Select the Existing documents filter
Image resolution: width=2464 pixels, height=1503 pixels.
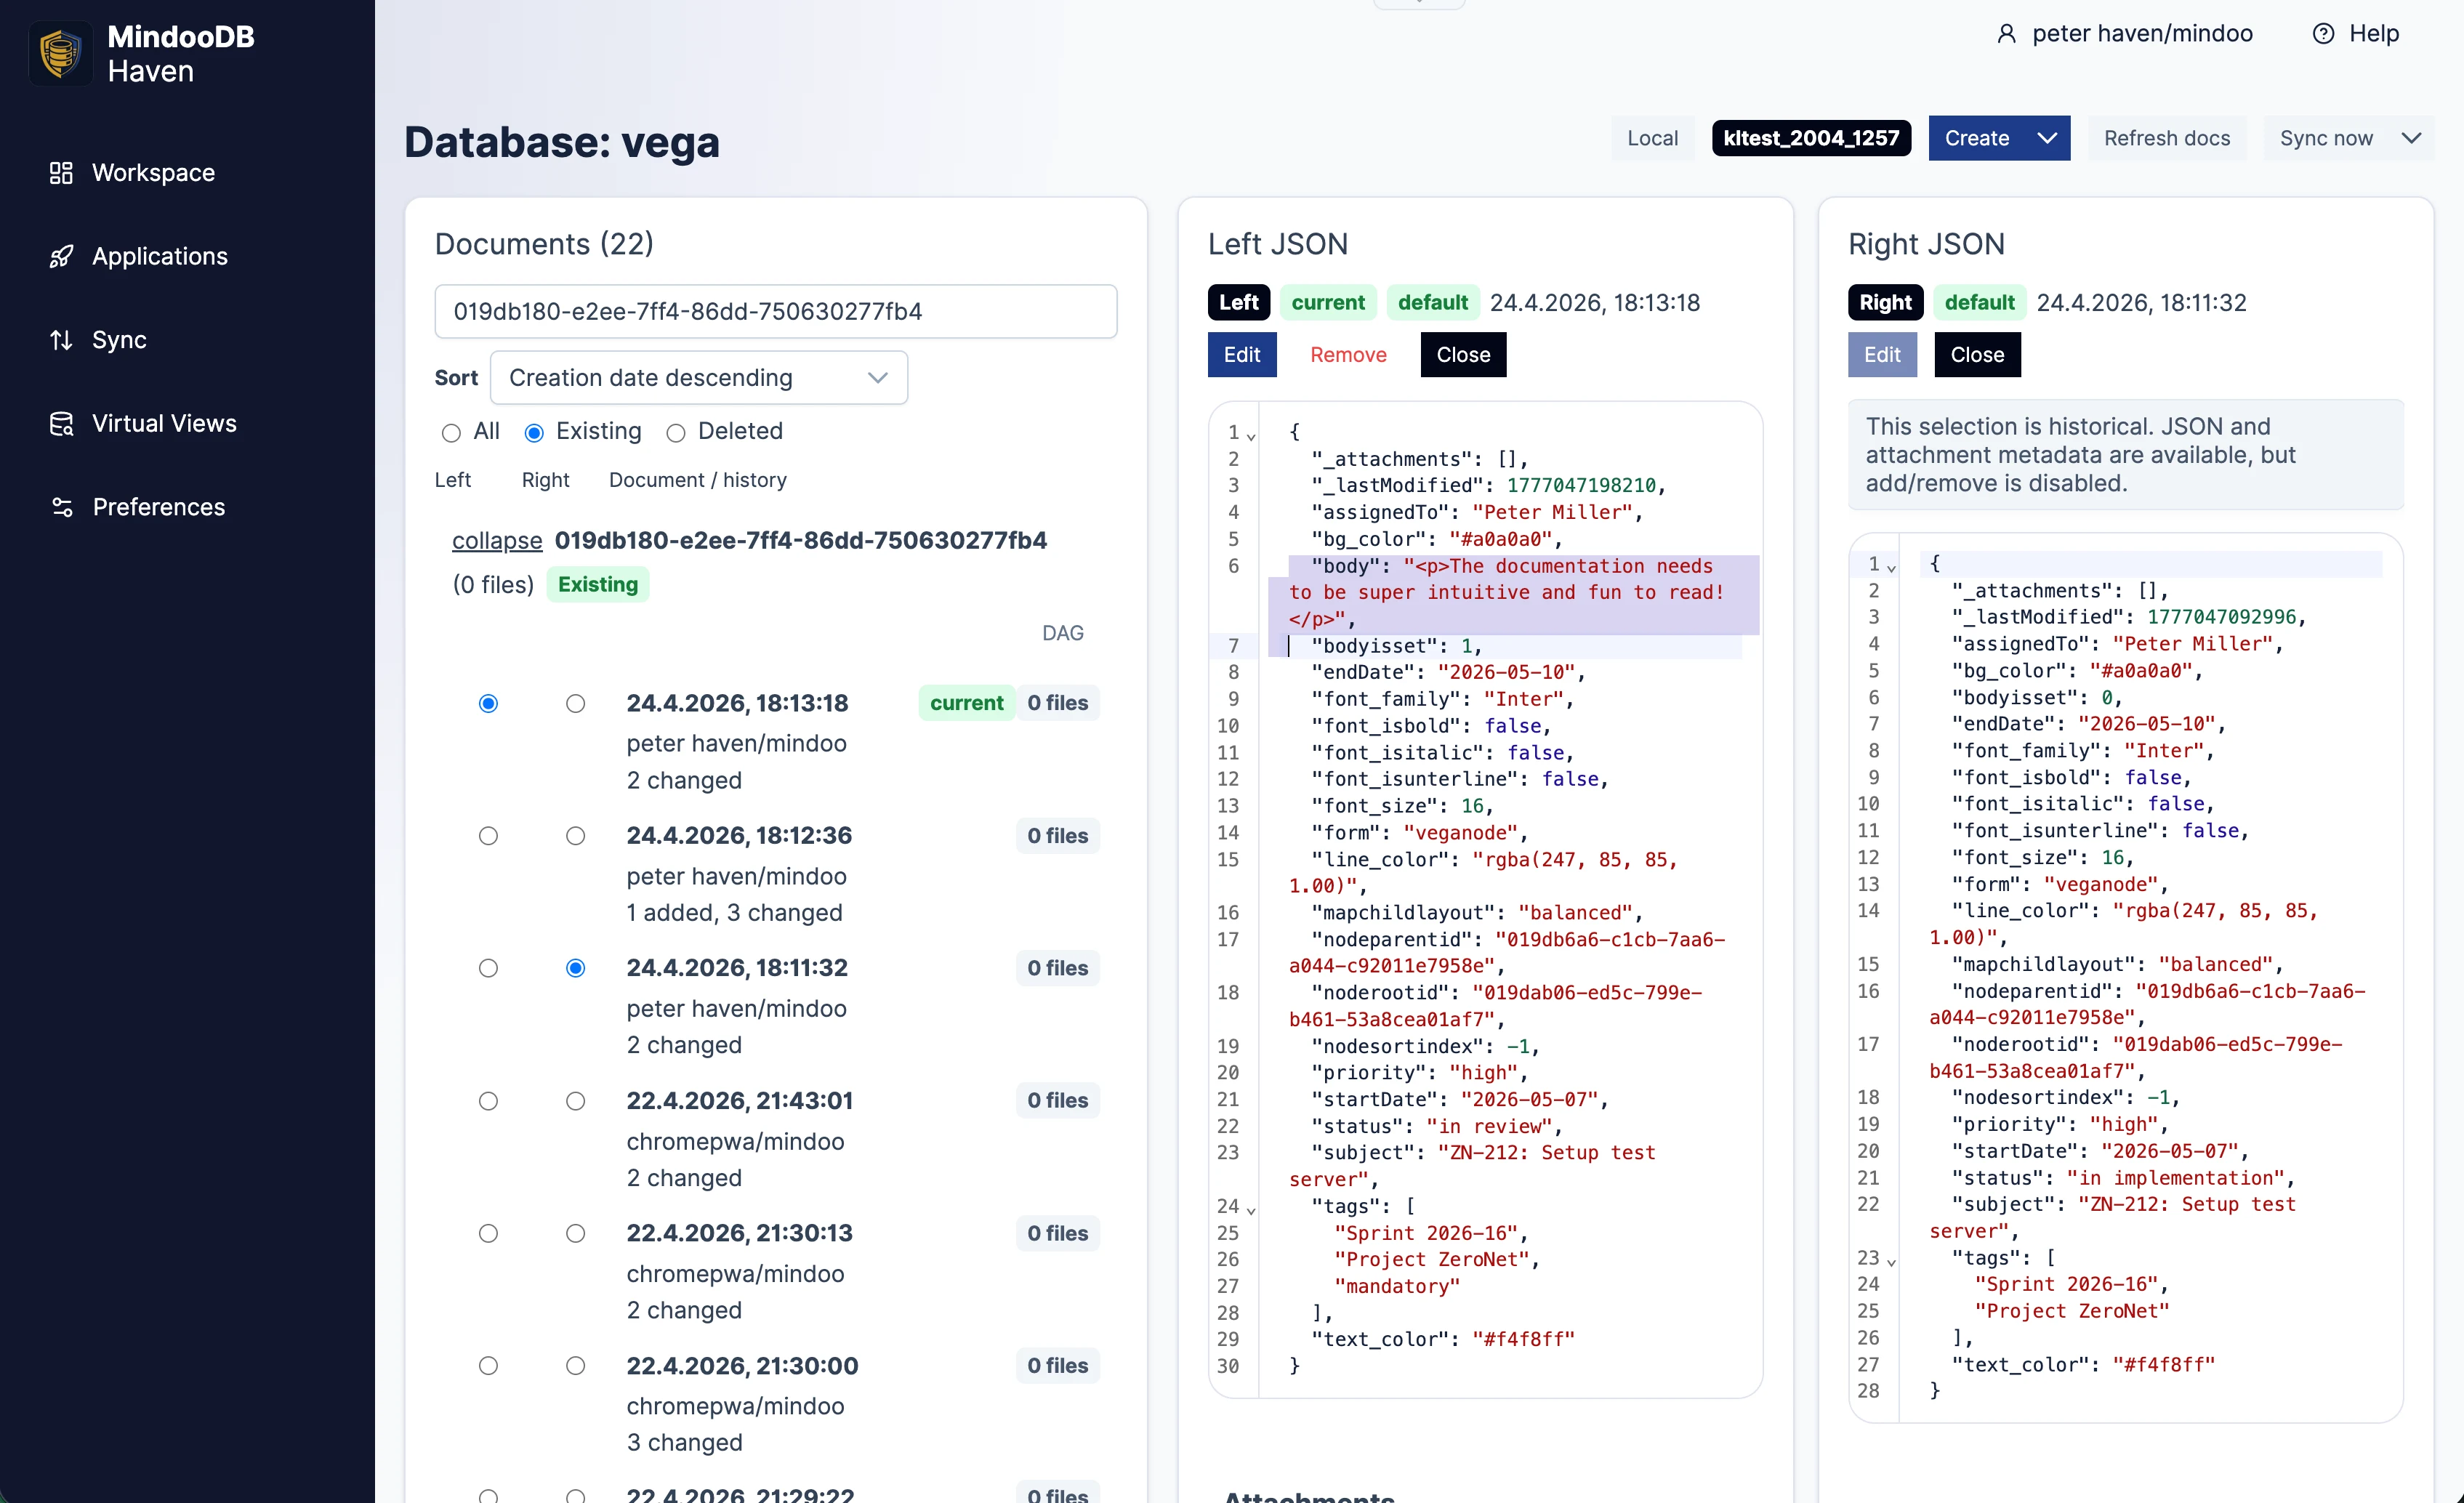[535, 432]
